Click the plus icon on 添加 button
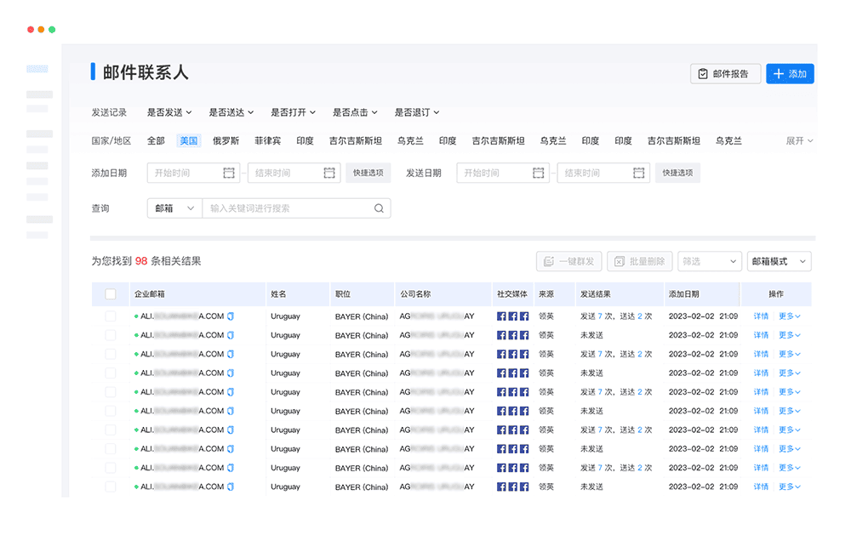 pyautogui.click(x=779, y=74)
